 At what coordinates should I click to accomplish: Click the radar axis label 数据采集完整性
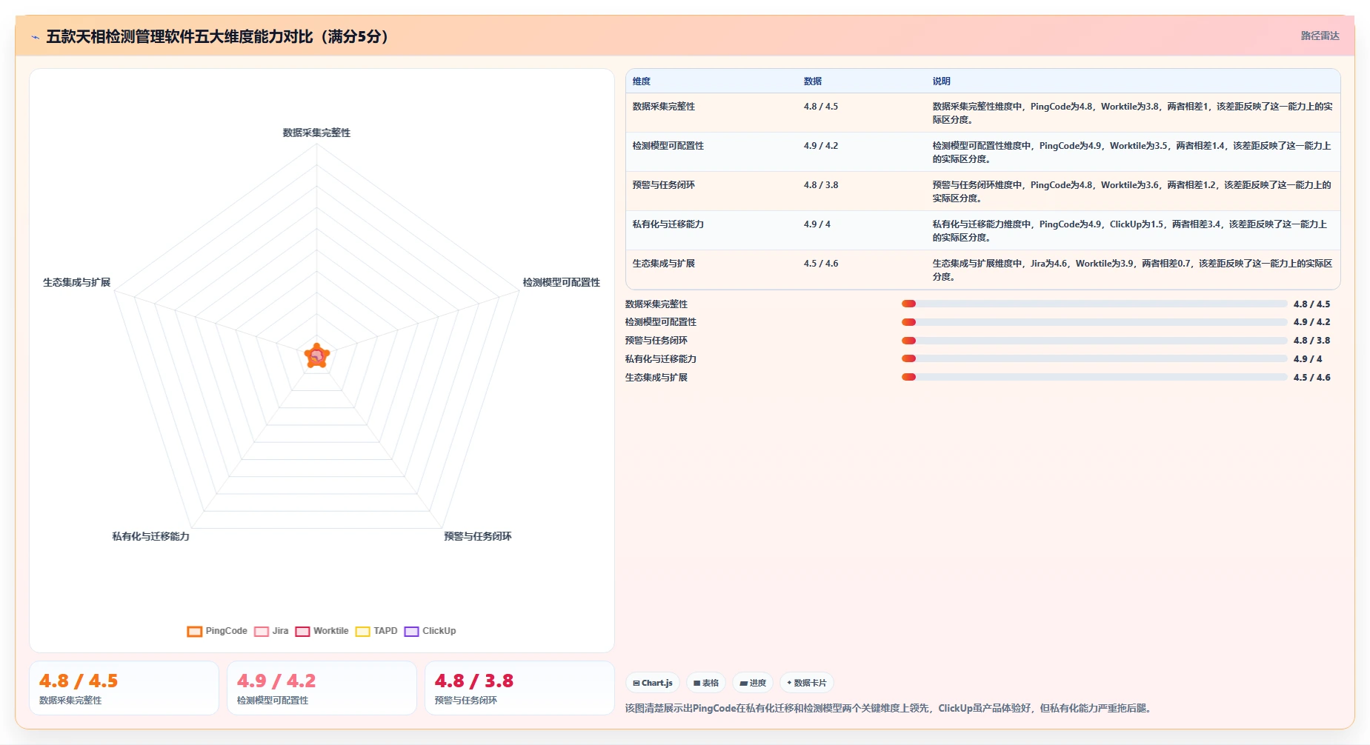(x=316, y=133)
